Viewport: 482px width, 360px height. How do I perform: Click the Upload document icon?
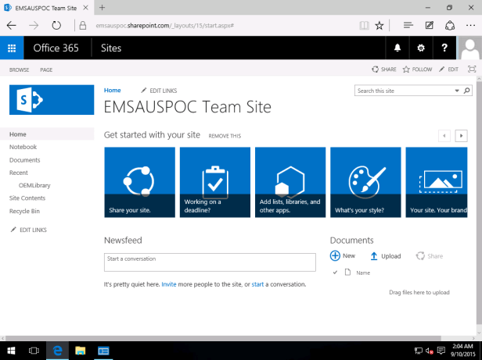point(374,255)
